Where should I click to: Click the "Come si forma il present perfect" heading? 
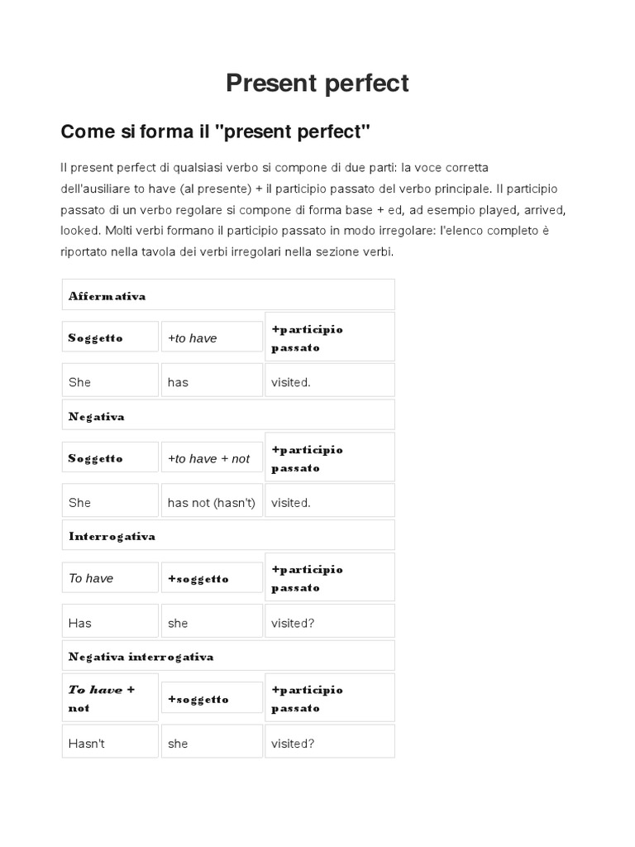(216, 132)
